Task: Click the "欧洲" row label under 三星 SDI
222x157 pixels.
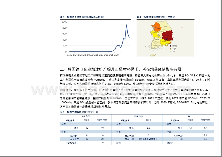Action: point(118,143)
